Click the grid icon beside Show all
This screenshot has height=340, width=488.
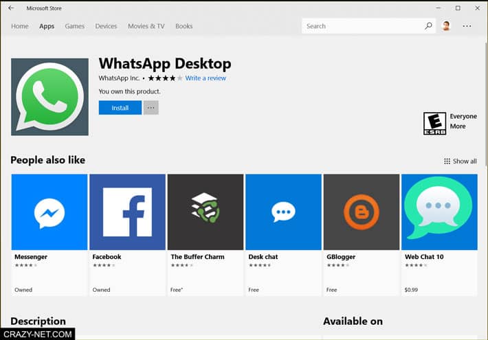click(x=447, y=161)
